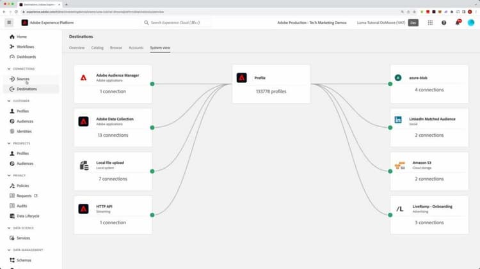
Task: Click the HTTP API connector dot
Action: (x=152, y=215)
